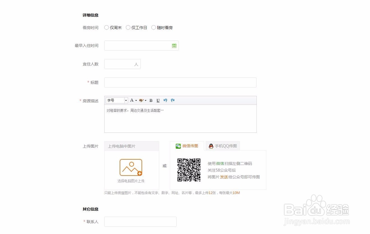
Task: Toggle bold formatting in the description editor
Action: 151,100
